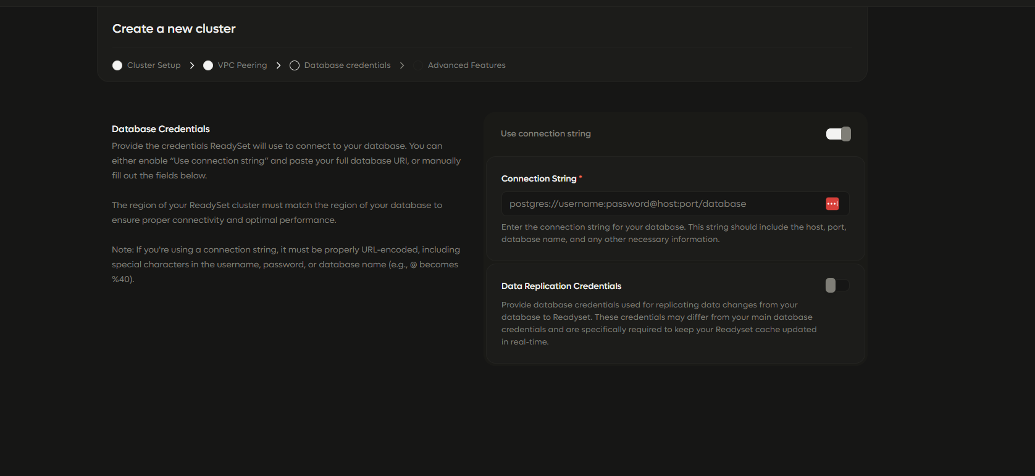The height and width of the screenshot is (476, 1035).
Task: Click the chevron after Database credentials step
Action: click(x=402, y=65)
